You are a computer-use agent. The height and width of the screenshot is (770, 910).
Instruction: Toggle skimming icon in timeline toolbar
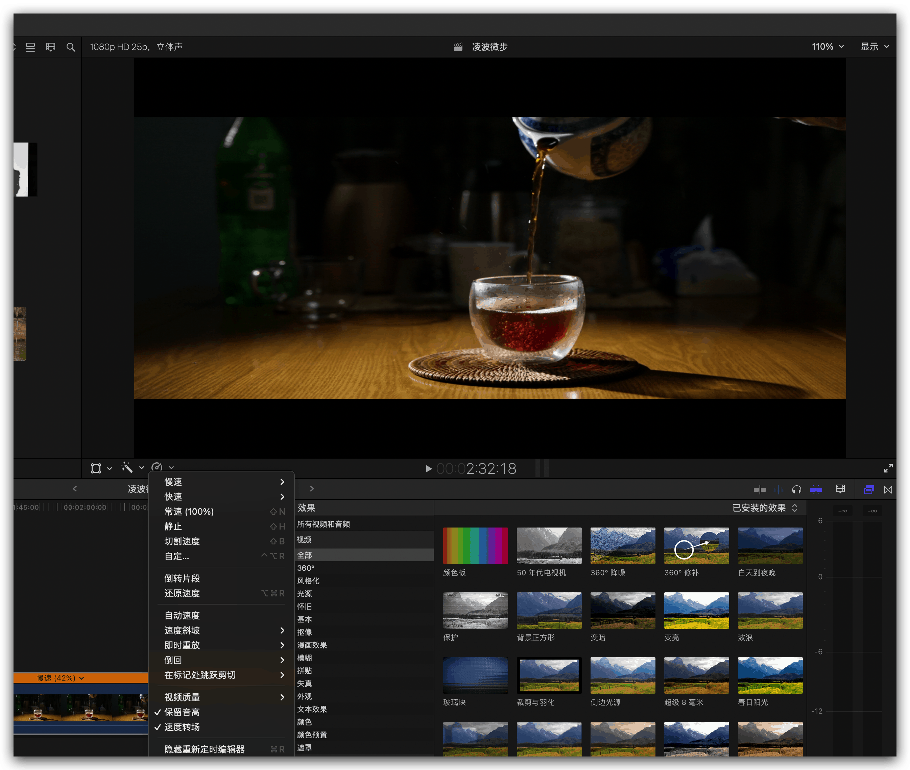(x=760, y=489)
